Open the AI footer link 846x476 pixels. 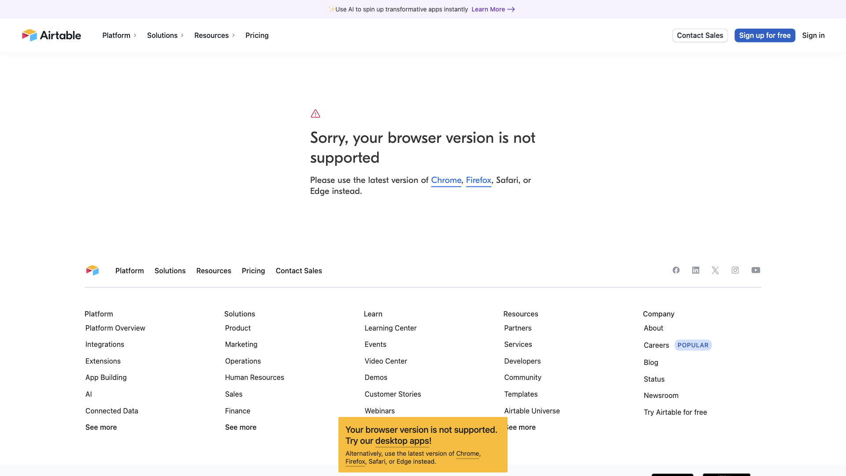(89, 394)
